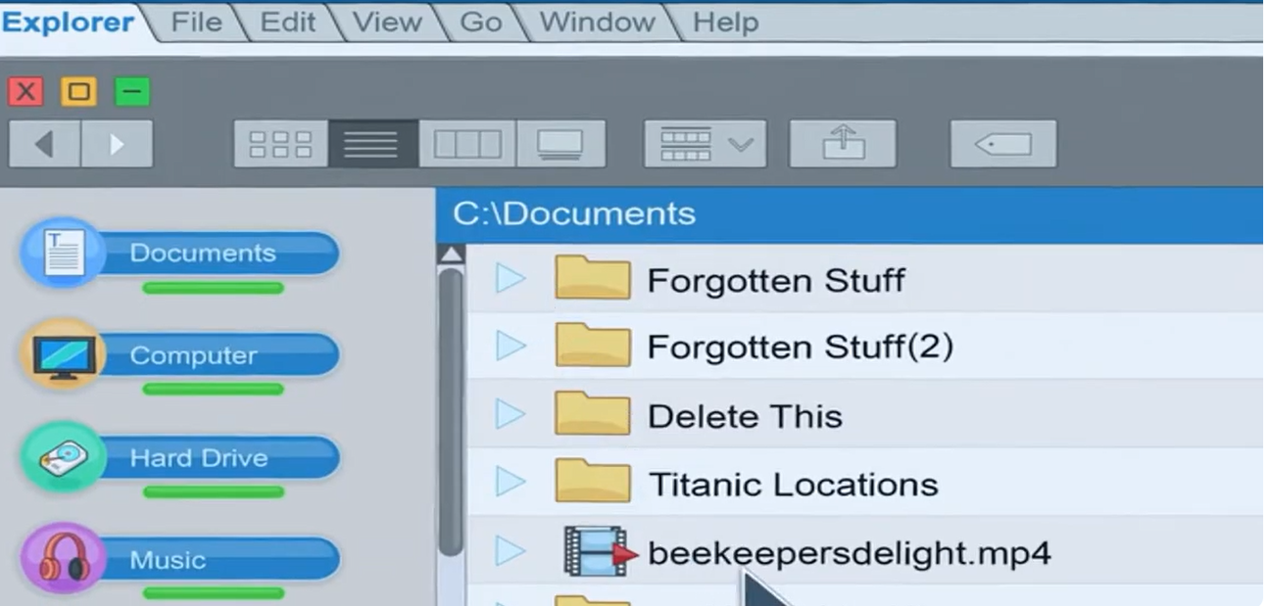Click the Forgotten Stuff(2) folder icon
The height and width of the screenshot is (606, 1266).
(x=592, y=345)
